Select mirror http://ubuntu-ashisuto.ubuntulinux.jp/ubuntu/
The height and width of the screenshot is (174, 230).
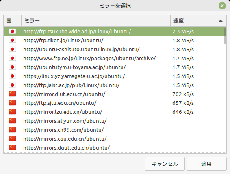(115, 49)
